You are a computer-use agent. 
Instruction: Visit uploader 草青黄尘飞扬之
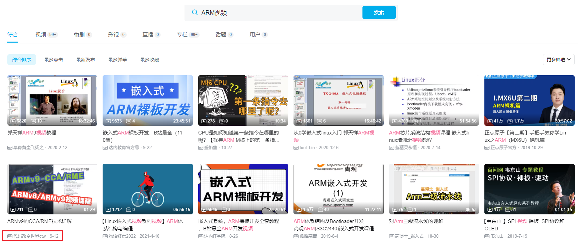28,147
